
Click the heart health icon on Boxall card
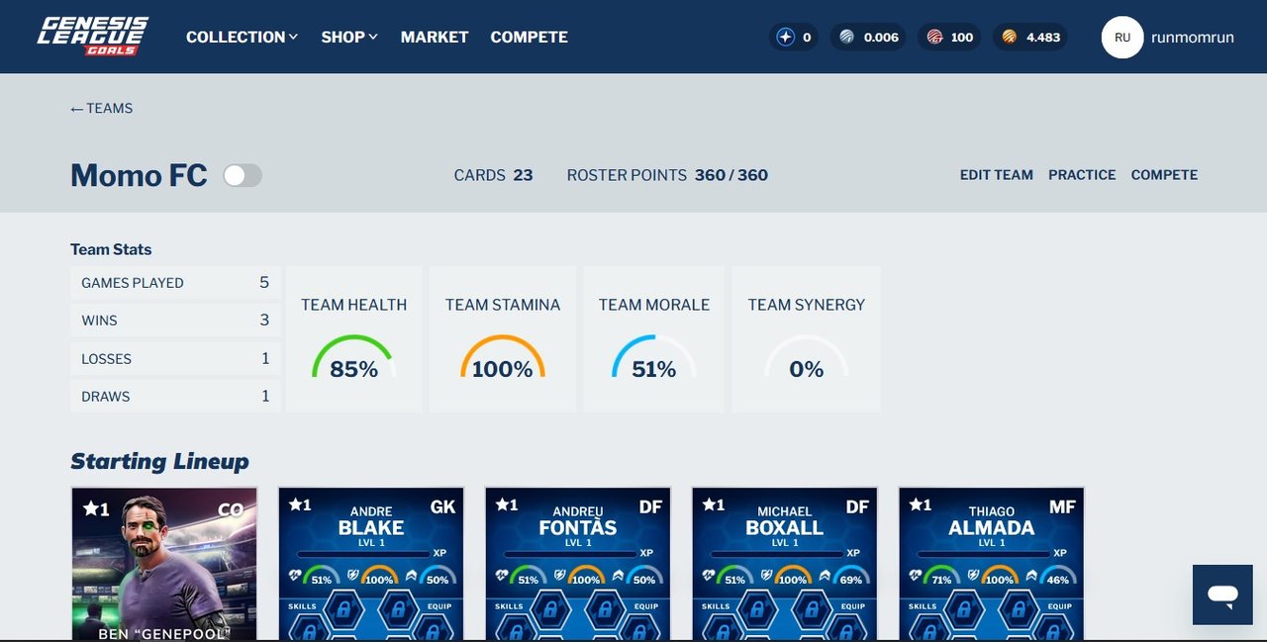(x=709, y=576)
